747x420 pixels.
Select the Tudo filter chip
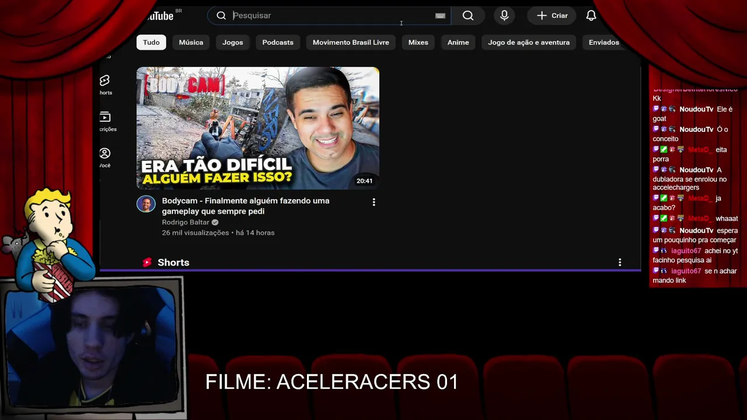151,42
